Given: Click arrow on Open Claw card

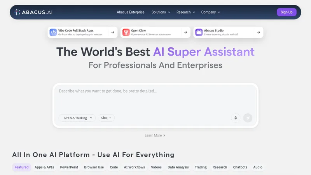Looking at the screenshot, I should pos(185,32).
